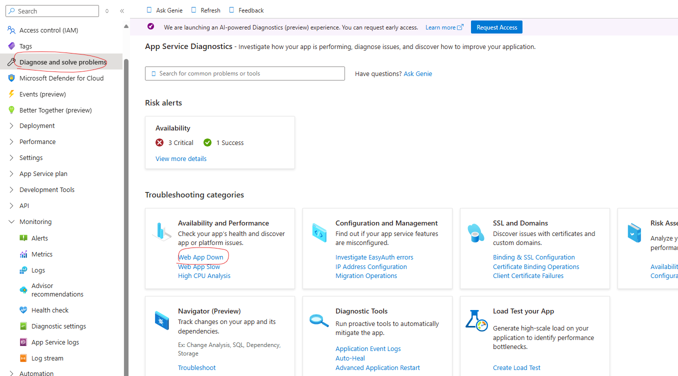Click the Diagnostic Tools magnifier icon
Screen dimensions: 678x376
coord(318,320)
